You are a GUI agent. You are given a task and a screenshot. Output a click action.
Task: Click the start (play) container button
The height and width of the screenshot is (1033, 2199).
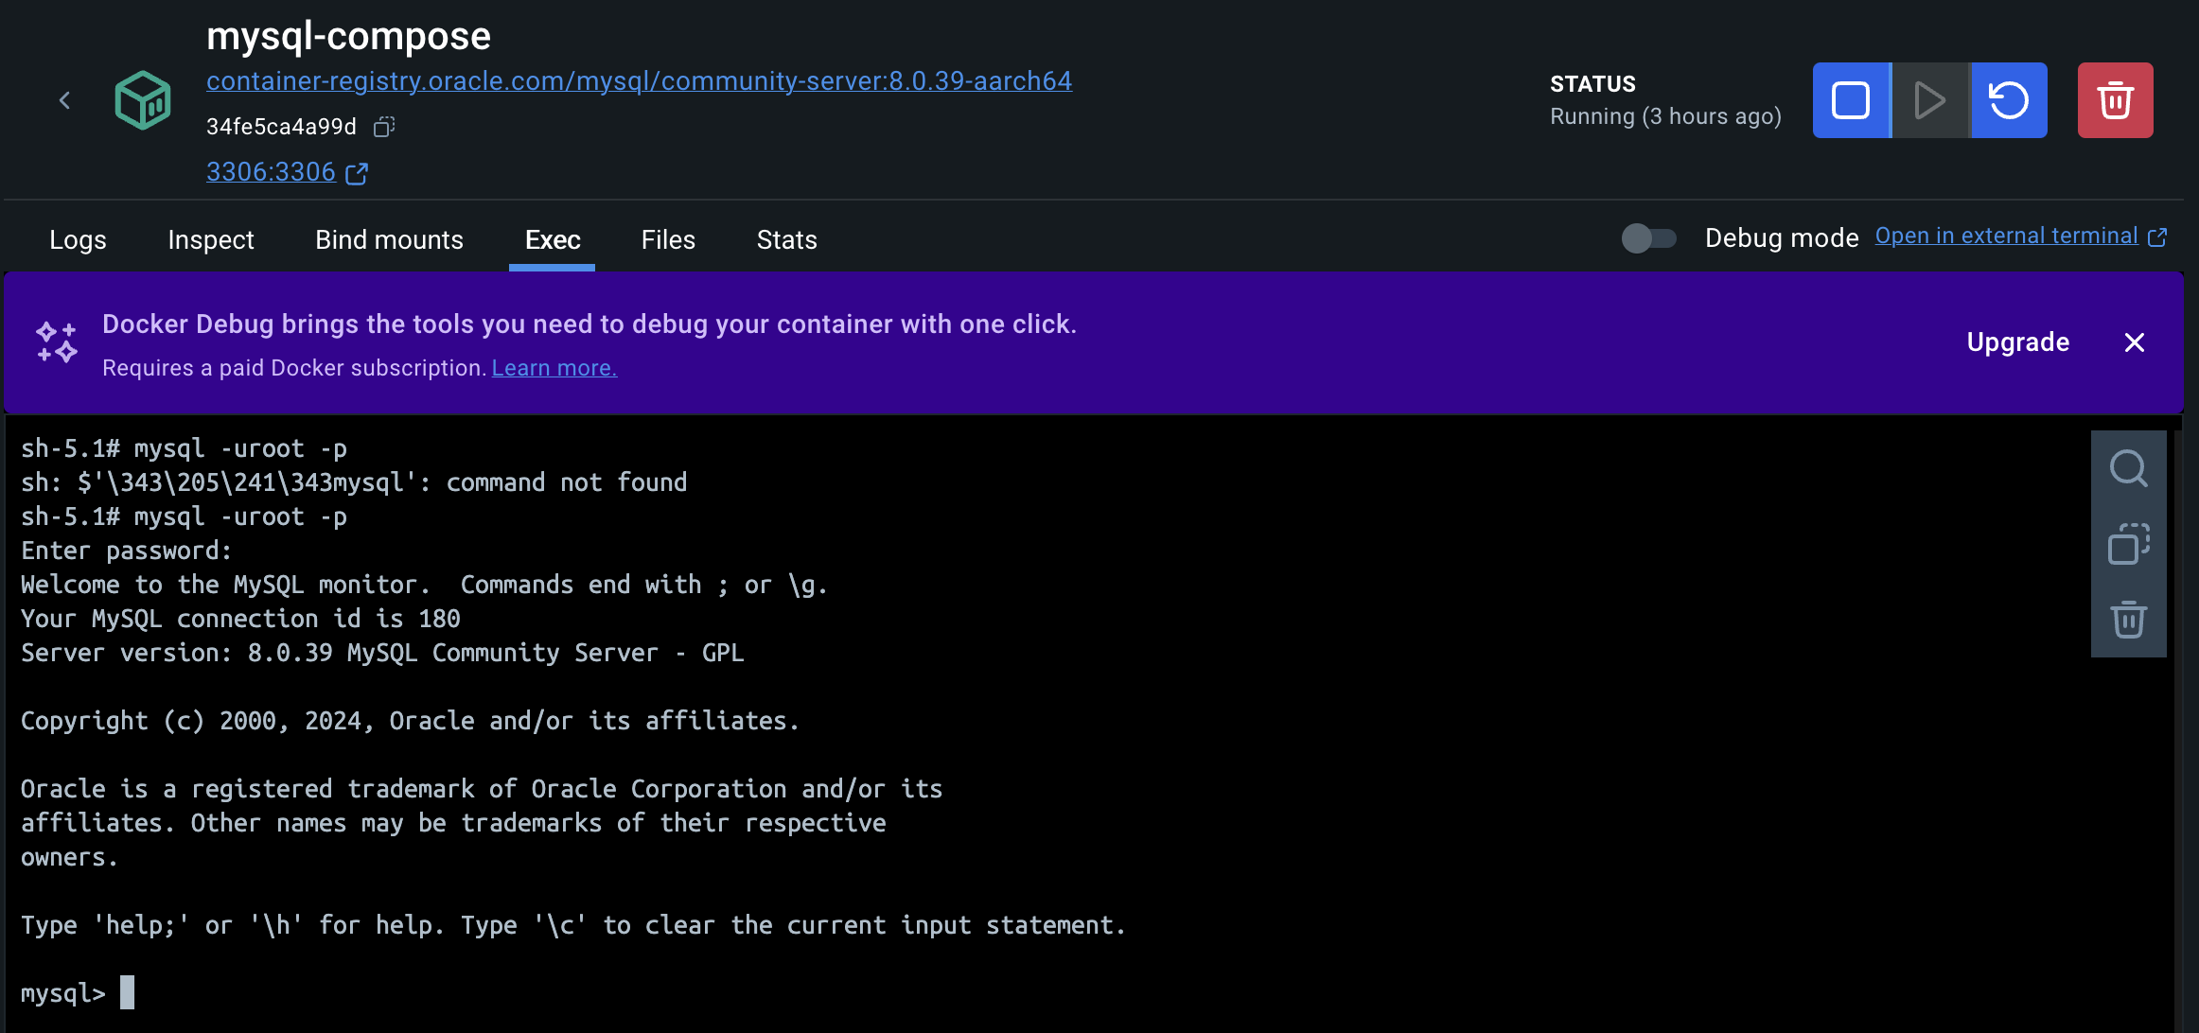click(x=1929, y=100)
